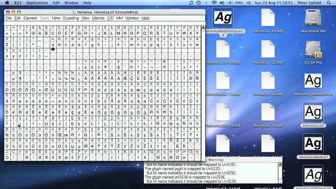This screenshot has width=336, height=189.
Task: Click the date and time in menu bar
Action: tap(274, 3)
